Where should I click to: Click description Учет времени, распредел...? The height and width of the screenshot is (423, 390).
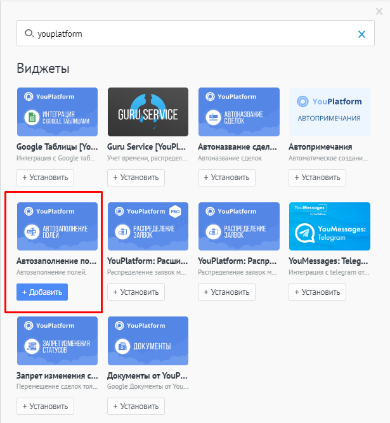[x=147, y=158]
